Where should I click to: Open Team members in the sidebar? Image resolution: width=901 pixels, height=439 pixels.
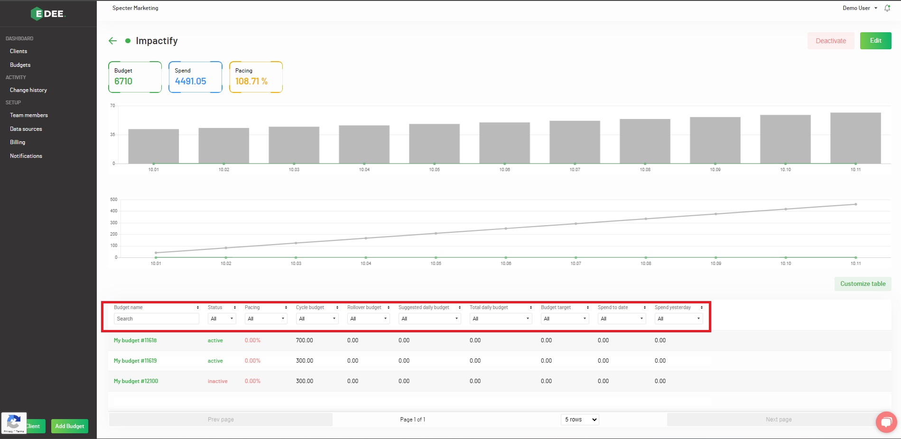(29, 115)
